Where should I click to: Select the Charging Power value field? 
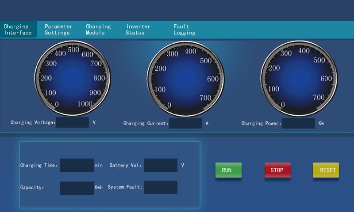pyautogui.click(x=298, y=123)
